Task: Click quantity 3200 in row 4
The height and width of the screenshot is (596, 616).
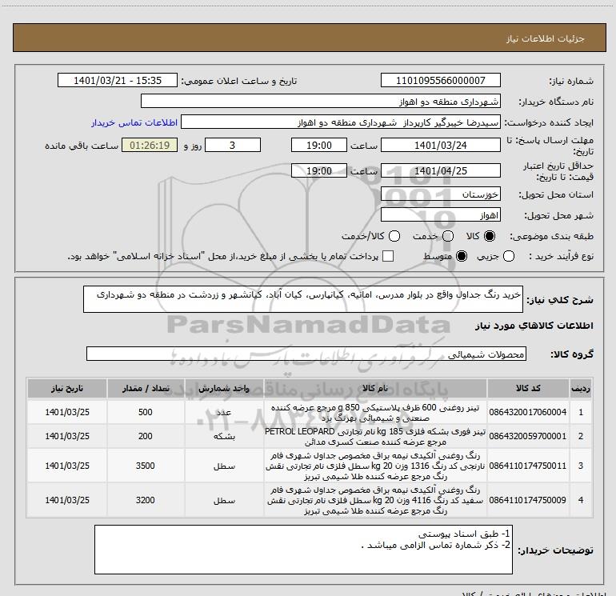Action: click(x=146, y=500)
